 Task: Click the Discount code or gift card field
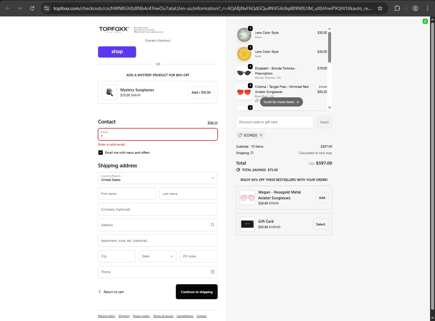[x=275, y=122]
